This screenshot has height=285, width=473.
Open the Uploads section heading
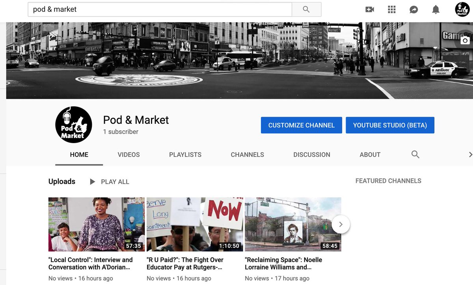[62, 181]
